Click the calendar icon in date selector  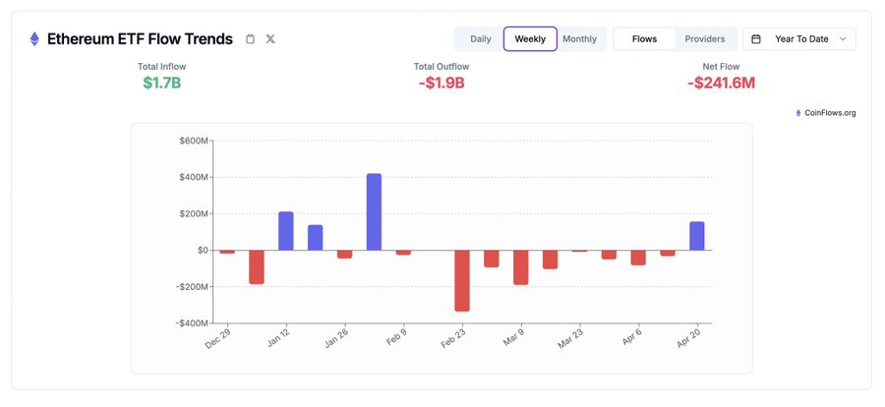pos(756,39)
